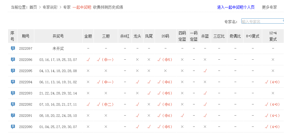Click the row 1 sequence number badge
284x133 pixels.
(x=13, y=48)
